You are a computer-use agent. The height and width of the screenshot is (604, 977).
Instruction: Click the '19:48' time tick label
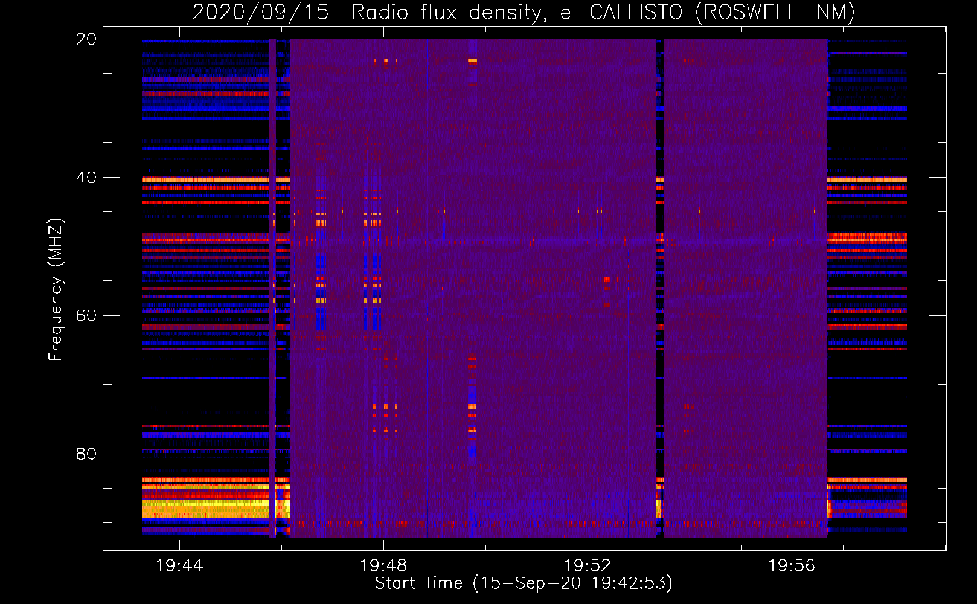[x=383, y=566]
